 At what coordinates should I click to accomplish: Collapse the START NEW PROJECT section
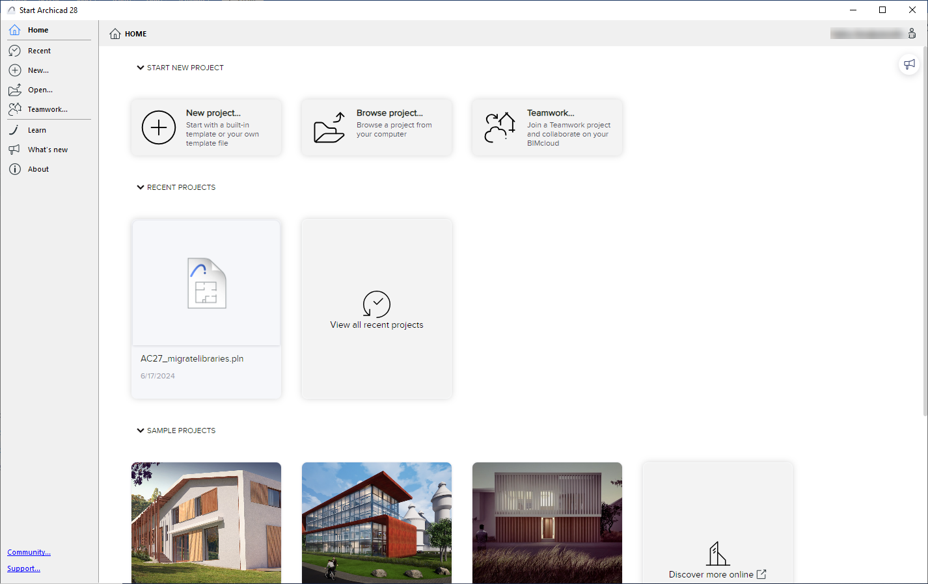point(140,68)
